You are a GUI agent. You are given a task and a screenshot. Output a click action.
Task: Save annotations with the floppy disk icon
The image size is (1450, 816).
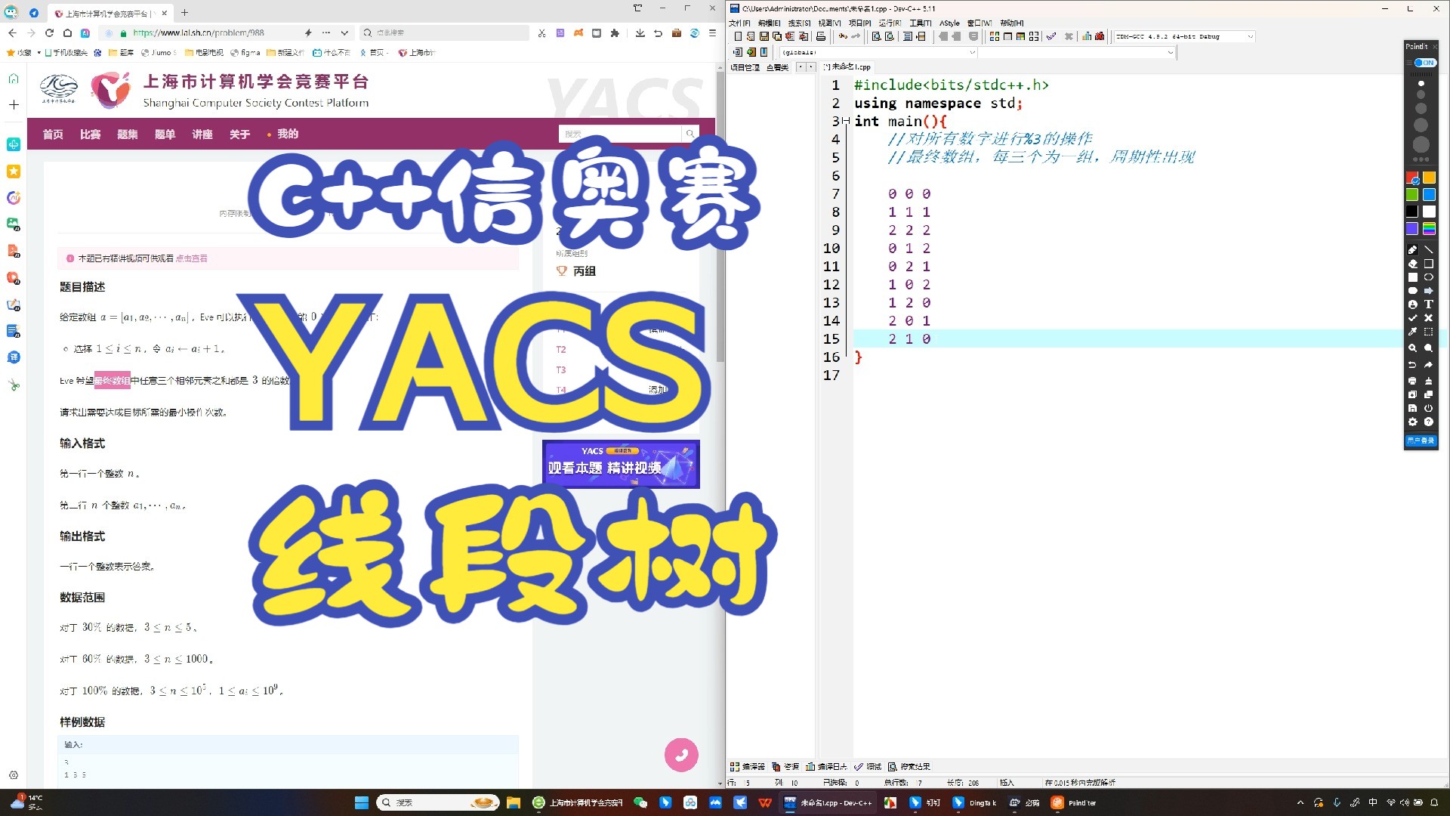(x=1412, y=408)
